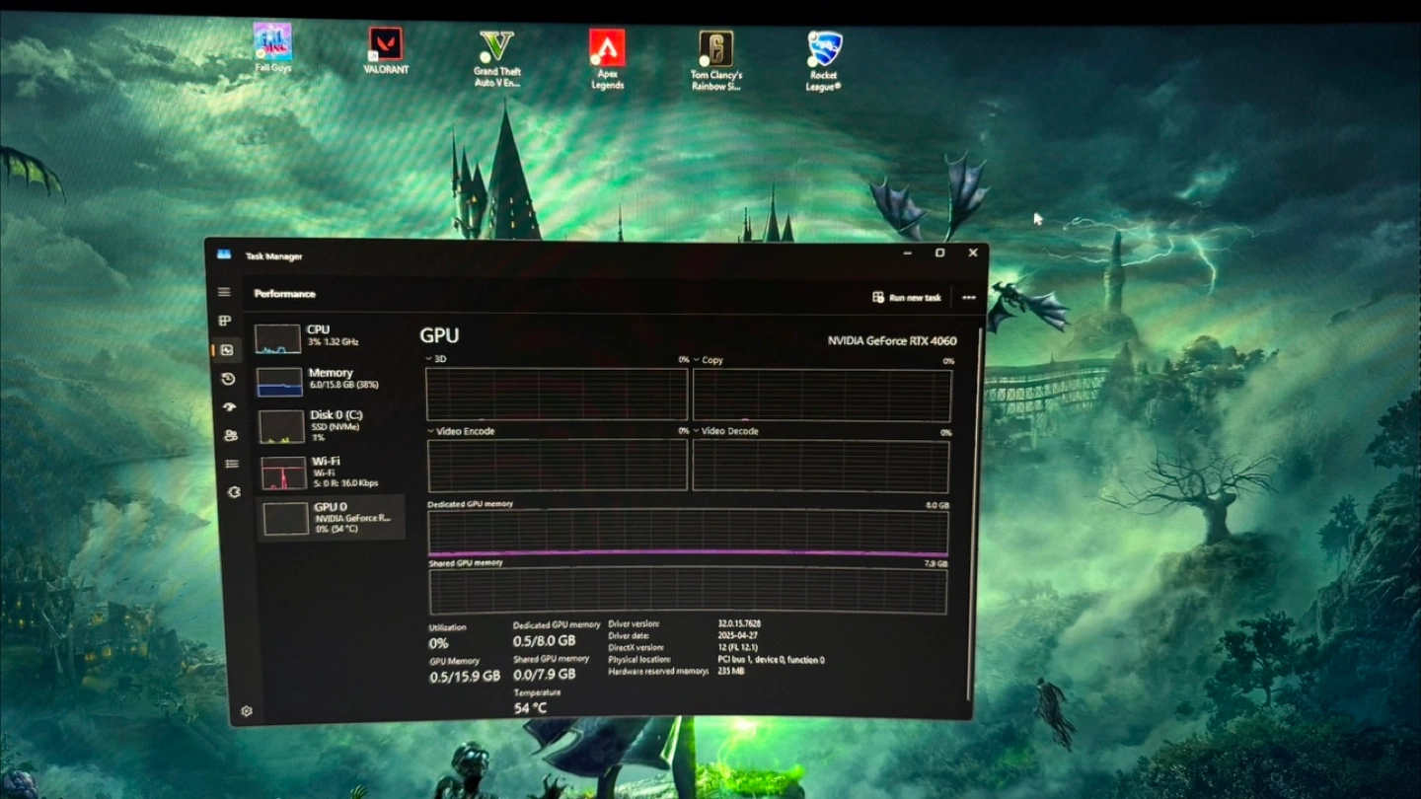Minimize the Task Manager window
1421x799 pixels.
907,253
